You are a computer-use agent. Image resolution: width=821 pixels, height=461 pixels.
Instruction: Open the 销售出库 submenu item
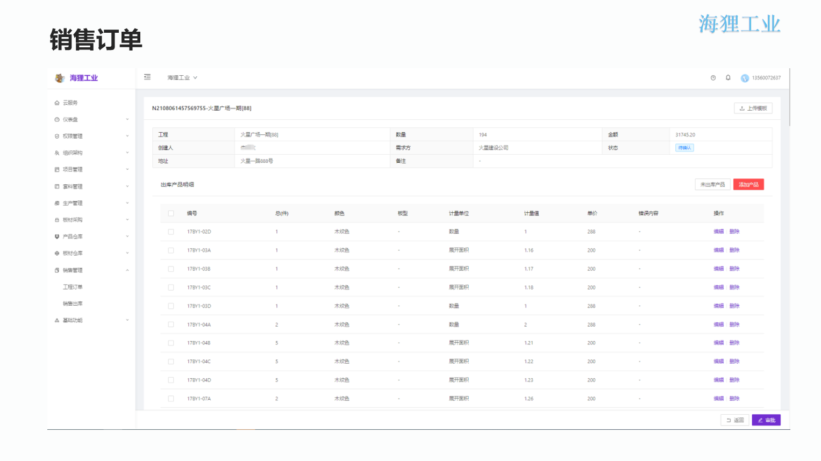73,304
